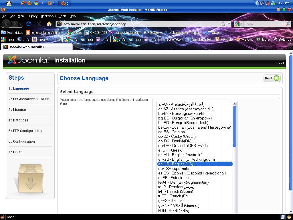Click the search magnifier icon
The width and height of the screenshot is (293, 220).
pos(288,24)
